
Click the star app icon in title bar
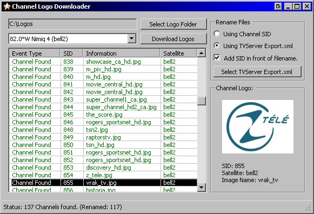tap(7, 6)
